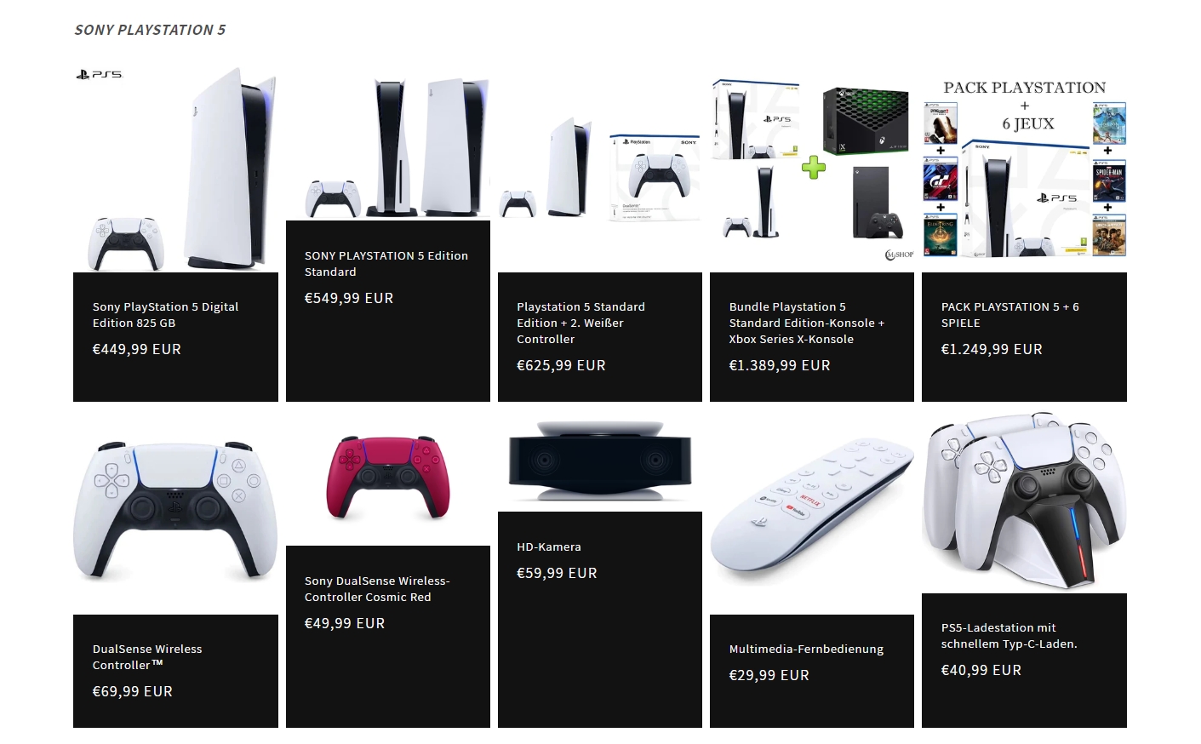The height and width of the screenshot is (744, 1201).
Task: Click Playstation 5 Standard Edition + 2. Weißer Controller
Action: (x=580, y=323)
